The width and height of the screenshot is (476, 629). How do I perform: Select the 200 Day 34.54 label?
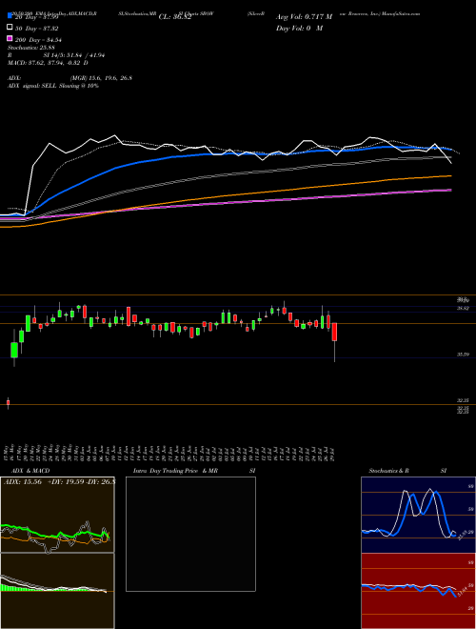click(38, 40)
